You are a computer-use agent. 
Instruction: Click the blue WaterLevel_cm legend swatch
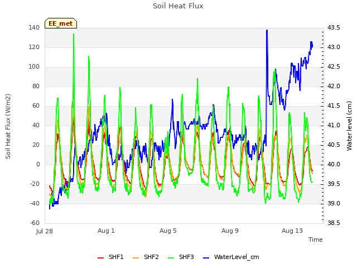[206, 258]
